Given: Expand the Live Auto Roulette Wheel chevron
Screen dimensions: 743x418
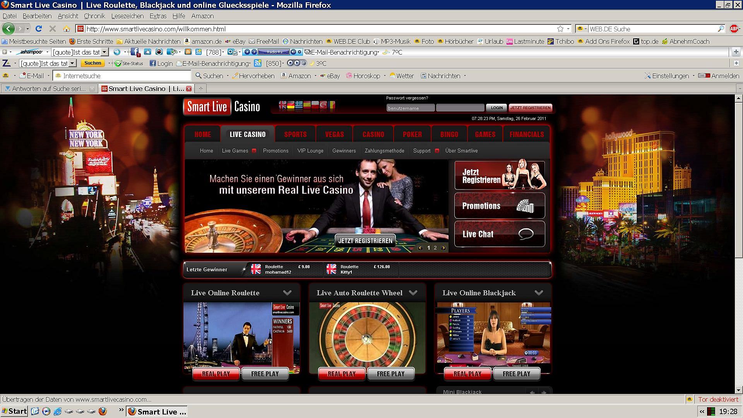Looking at the screenshot, I should point(413,293).
